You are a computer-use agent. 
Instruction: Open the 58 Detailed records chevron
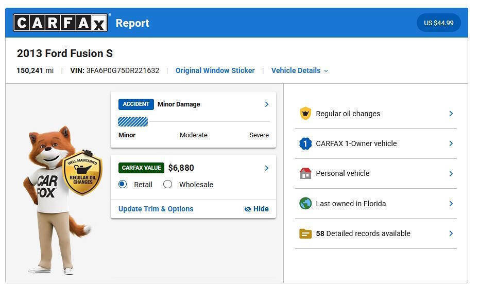point(451,233)
